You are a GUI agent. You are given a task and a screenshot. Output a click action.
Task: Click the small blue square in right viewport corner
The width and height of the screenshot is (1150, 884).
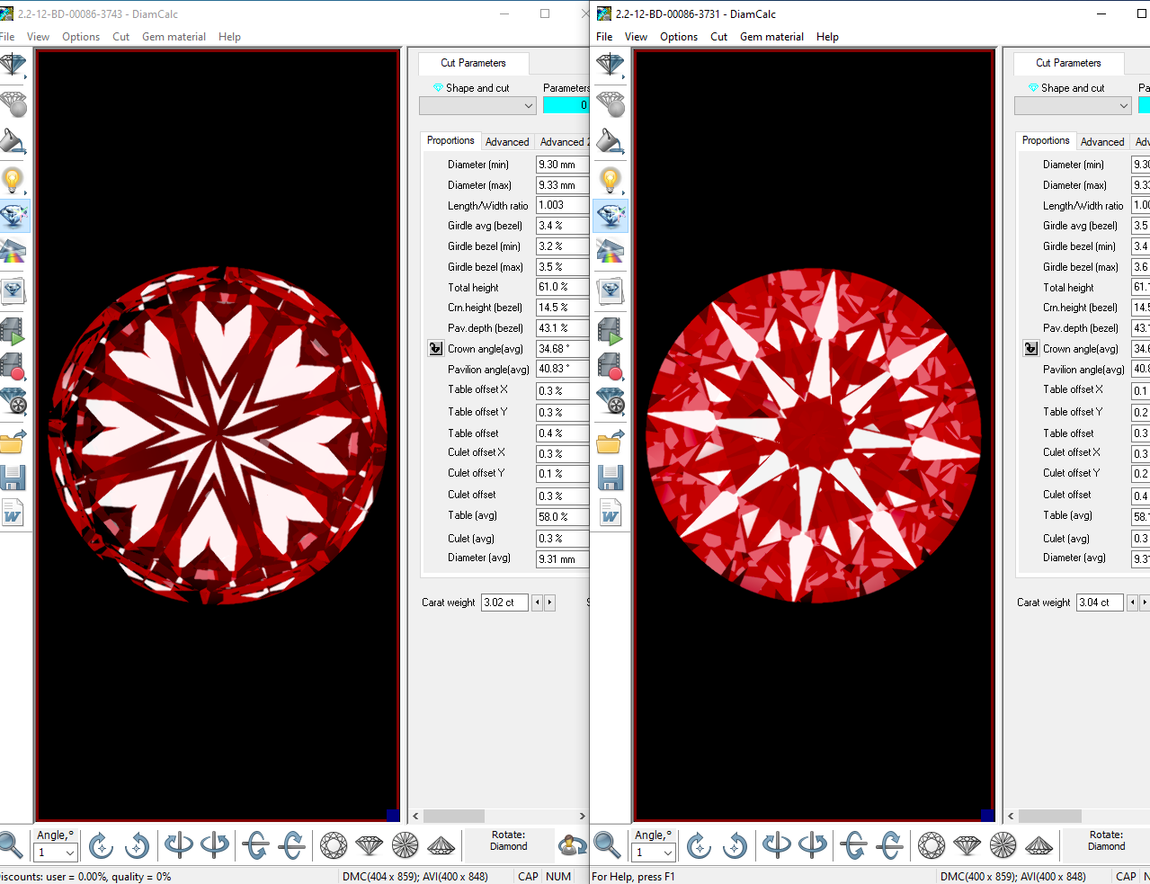tap(988, 815)
